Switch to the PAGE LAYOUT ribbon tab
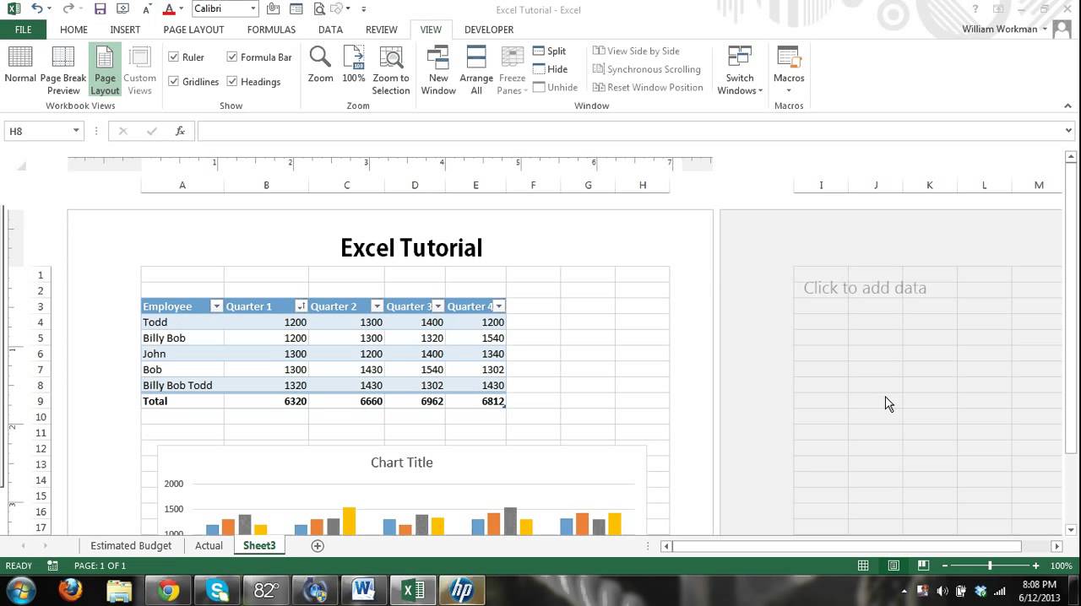Image resolution: width=1081 pixels, height=606 pixels. click(193, 30)
